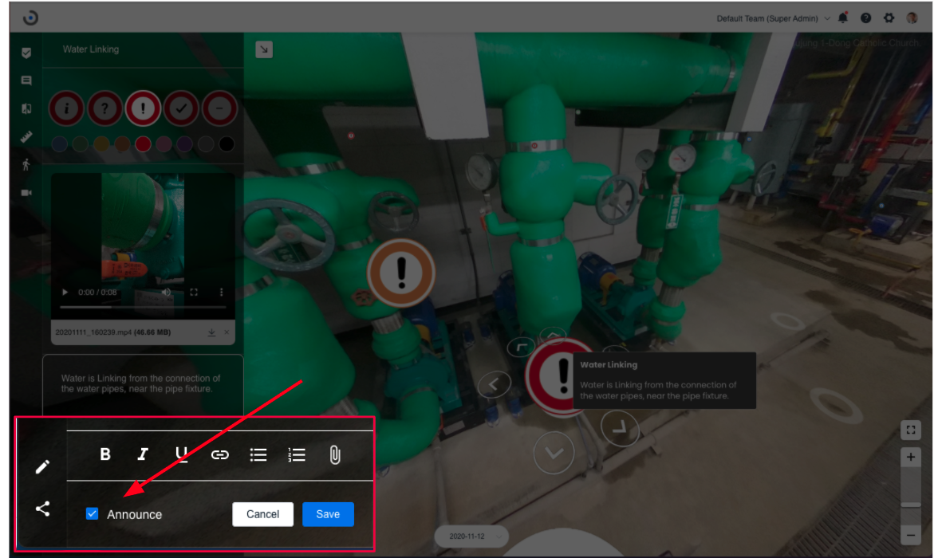Pick the blue marker color swatch
Screen dimensions: 938x558
tap(59, 144)
